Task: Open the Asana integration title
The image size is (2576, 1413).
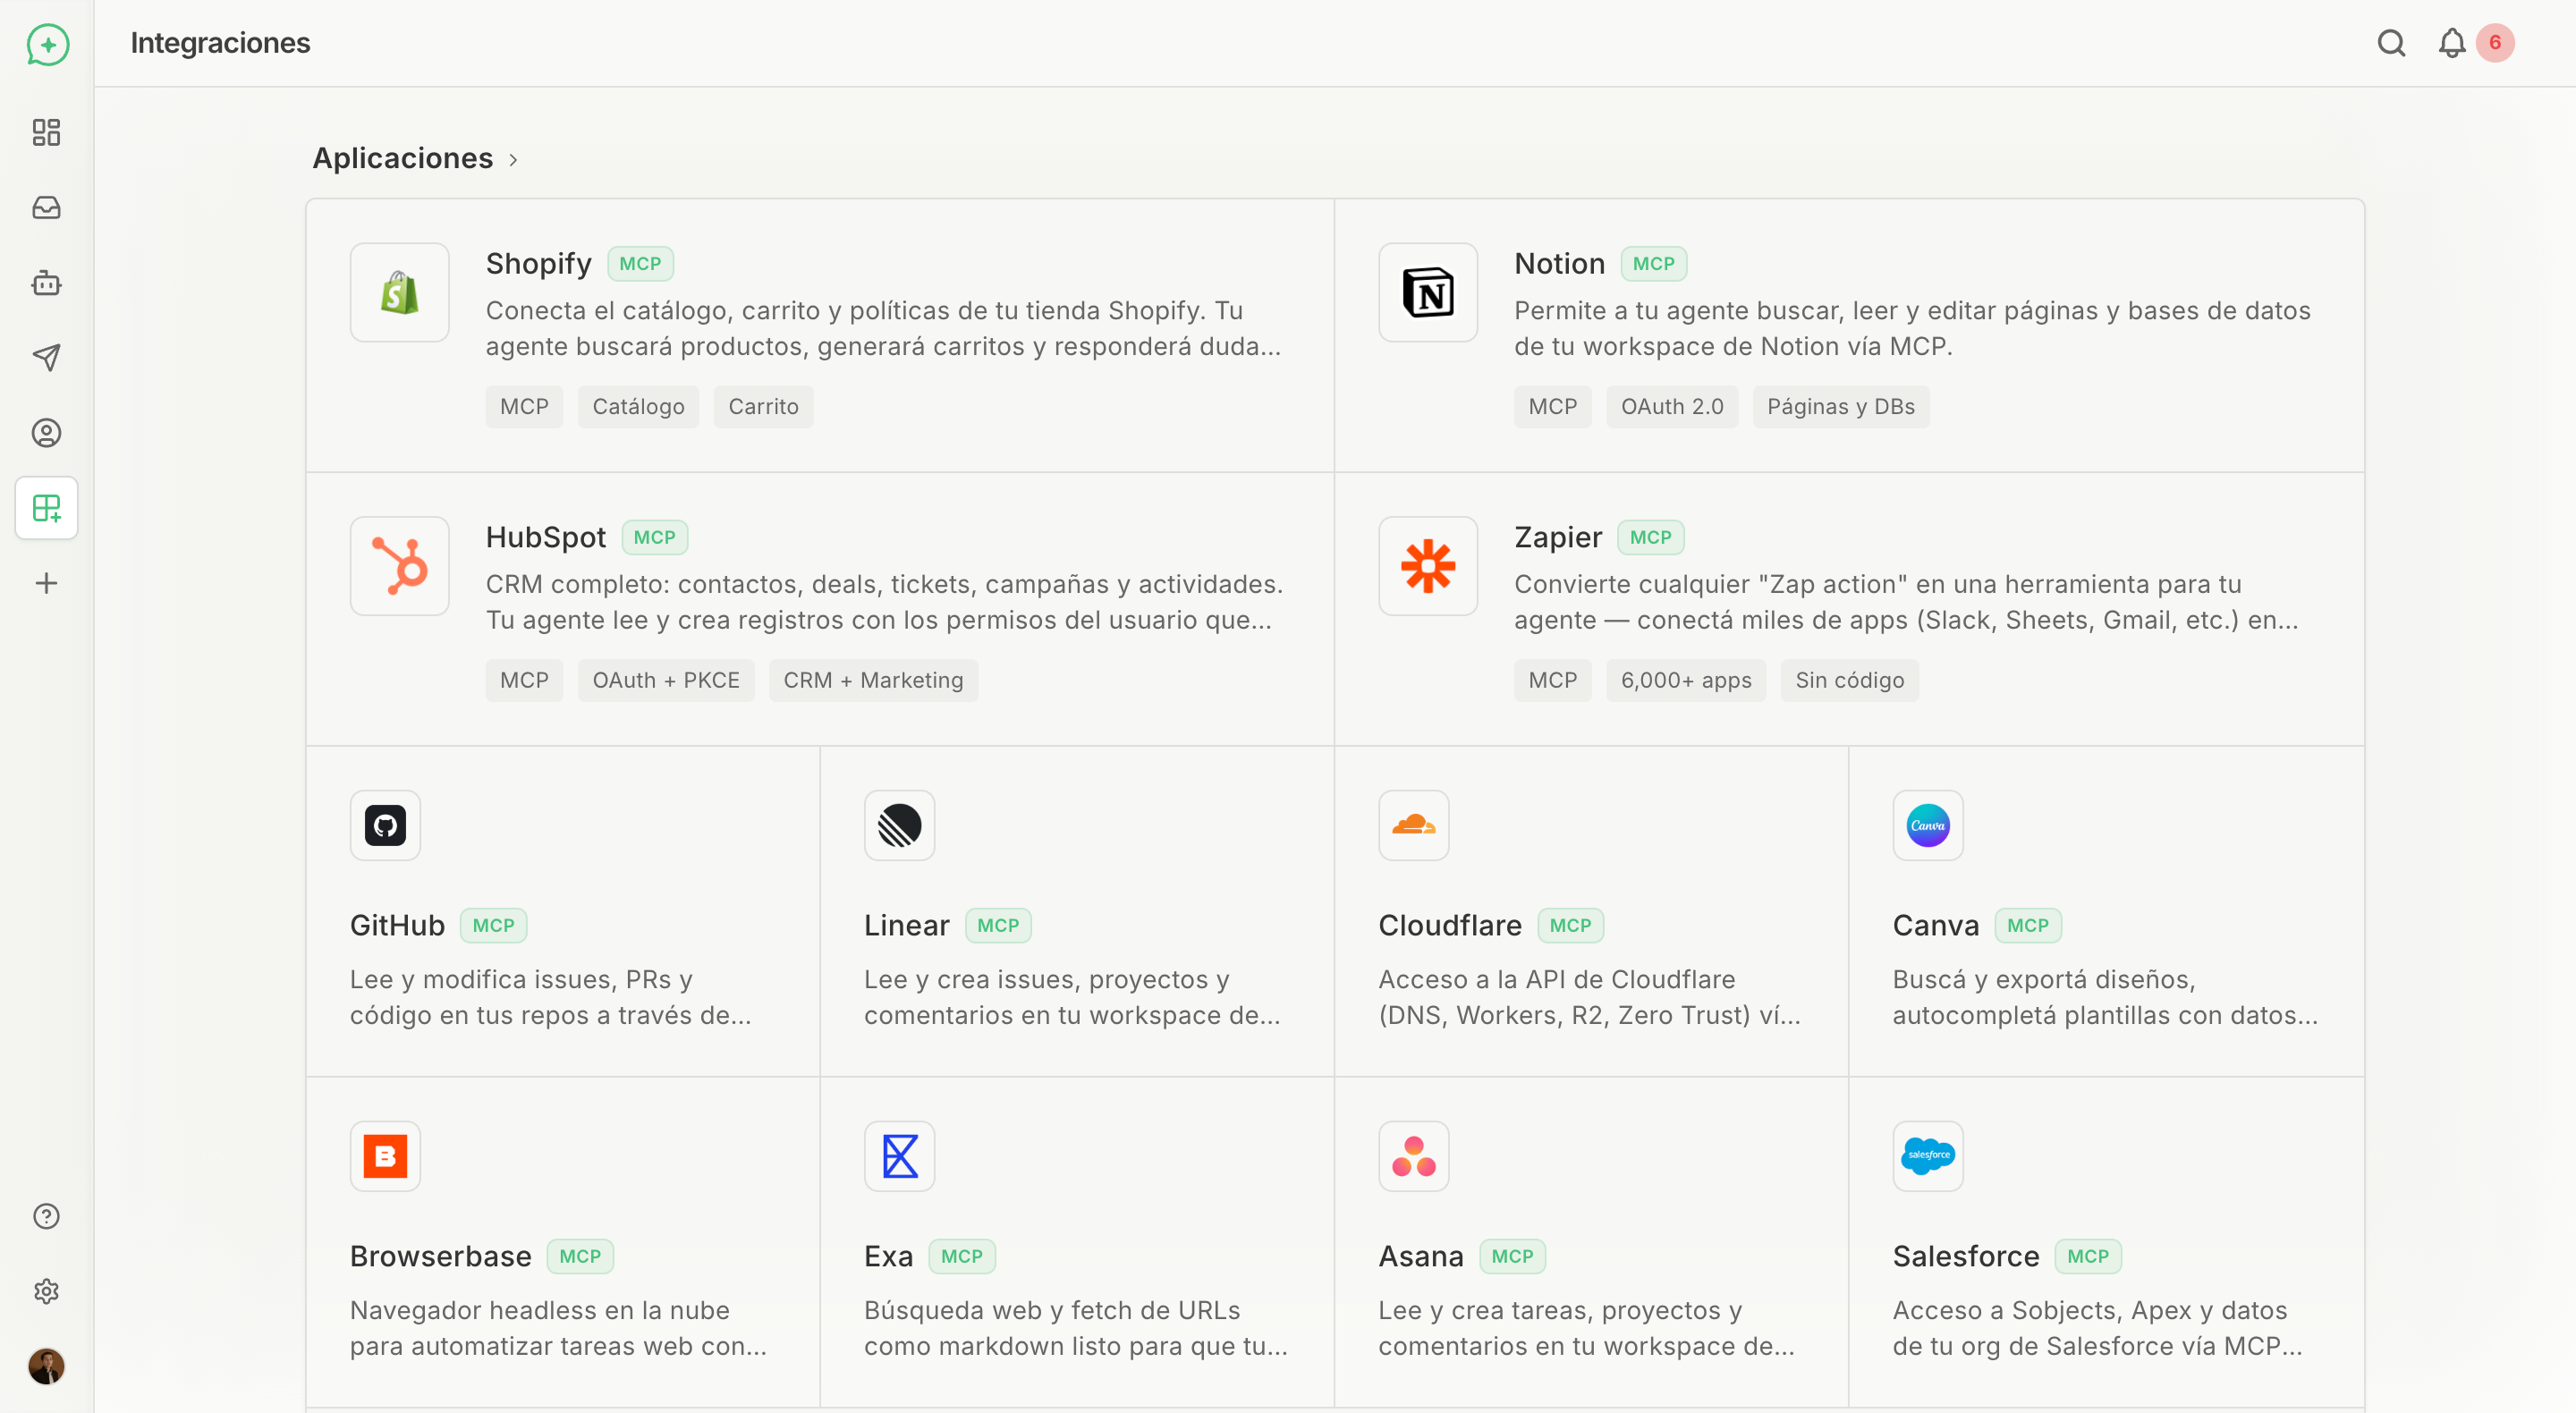Action: [1420, 1257]
